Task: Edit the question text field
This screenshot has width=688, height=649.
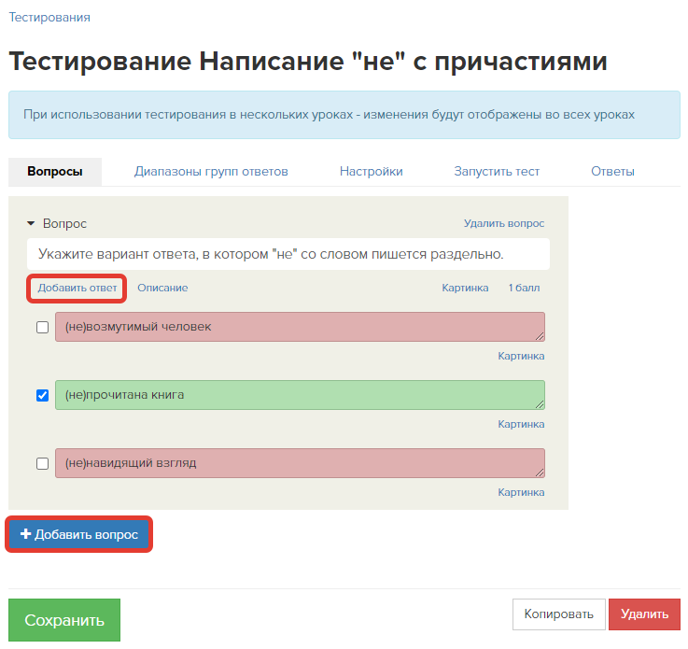Action: pos(288,254)
